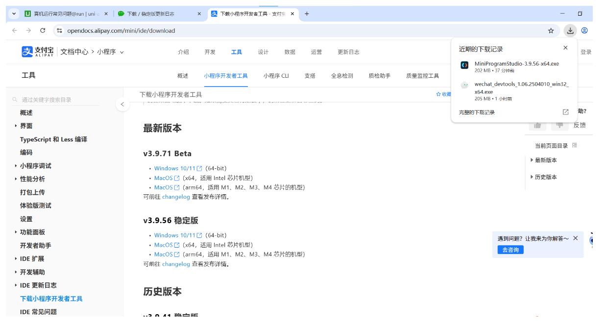Open TypeScript 和 Less 编译 in sidebar
Image resolution: width=607 pixels, height=321 pixels.
pos(53,139)
